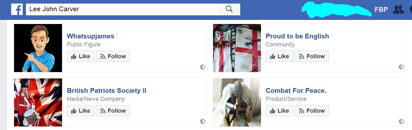
Task: Click globe icon on Combat For Peace card
Action: pyautogui.click(x=401, y=121)
